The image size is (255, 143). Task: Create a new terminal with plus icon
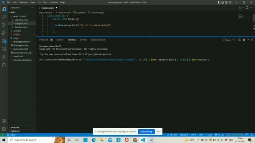point(233,40)
